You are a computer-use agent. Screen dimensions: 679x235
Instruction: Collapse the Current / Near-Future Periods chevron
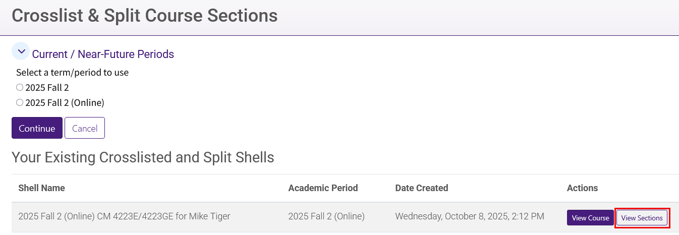(x=21, y=51)
